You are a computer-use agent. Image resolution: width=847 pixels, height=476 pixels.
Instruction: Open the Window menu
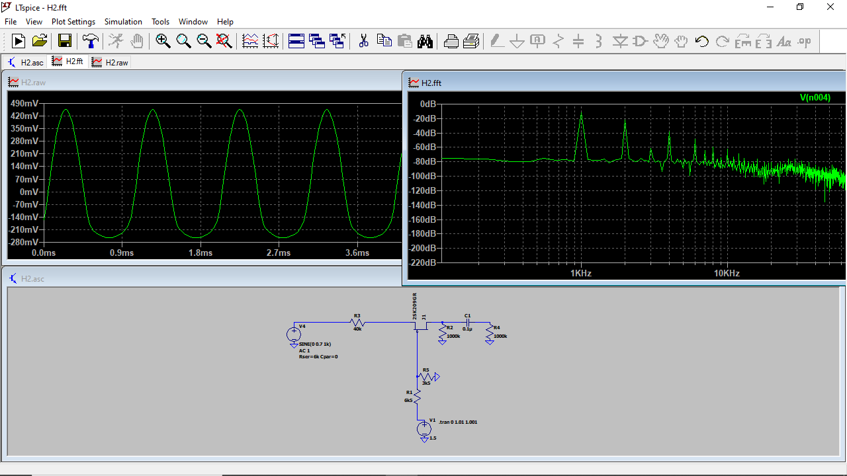[193, 22]
